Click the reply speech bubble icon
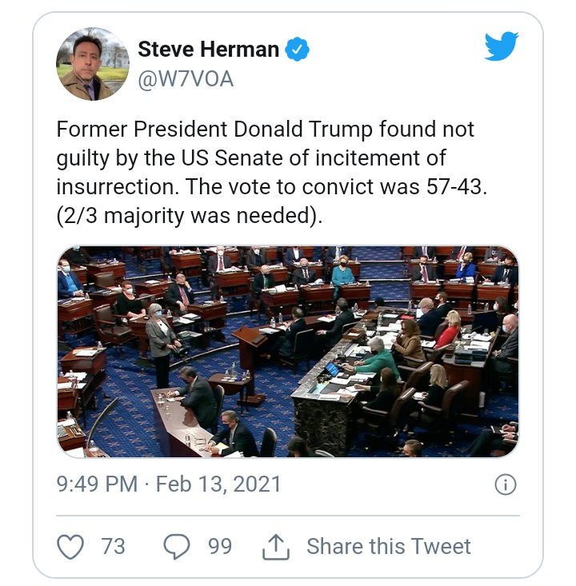Viewport: 576px width, 586px height. click(x=176, y=546)
